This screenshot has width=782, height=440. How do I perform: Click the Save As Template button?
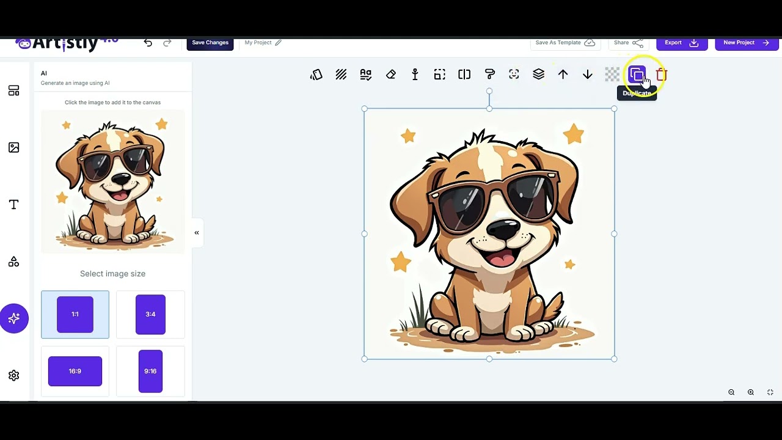coord(565,43)
